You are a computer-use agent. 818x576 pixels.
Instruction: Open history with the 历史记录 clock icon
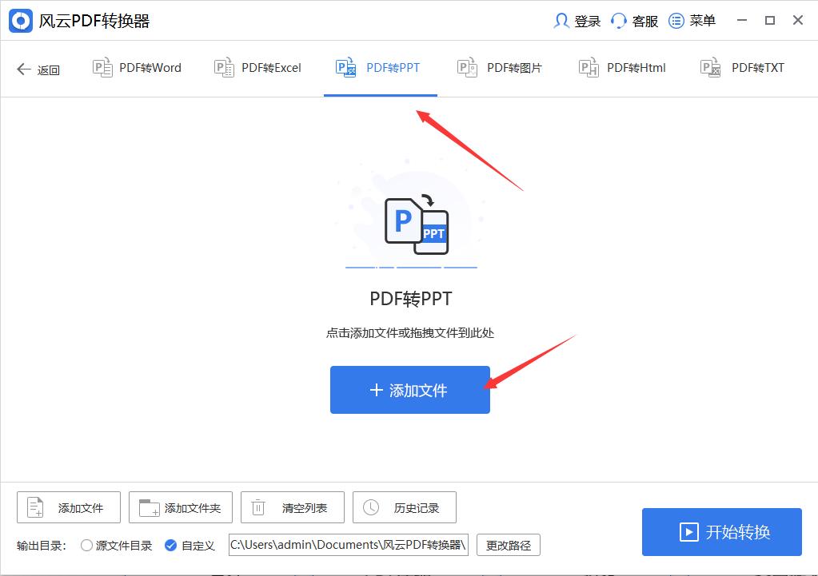369,506
